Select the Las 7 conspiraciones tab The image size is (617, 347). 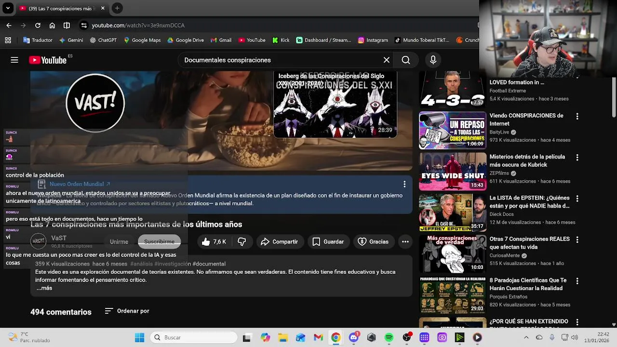62,8
